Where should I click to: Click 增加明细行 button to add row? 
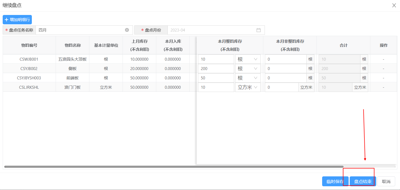[x=17, y=20]
